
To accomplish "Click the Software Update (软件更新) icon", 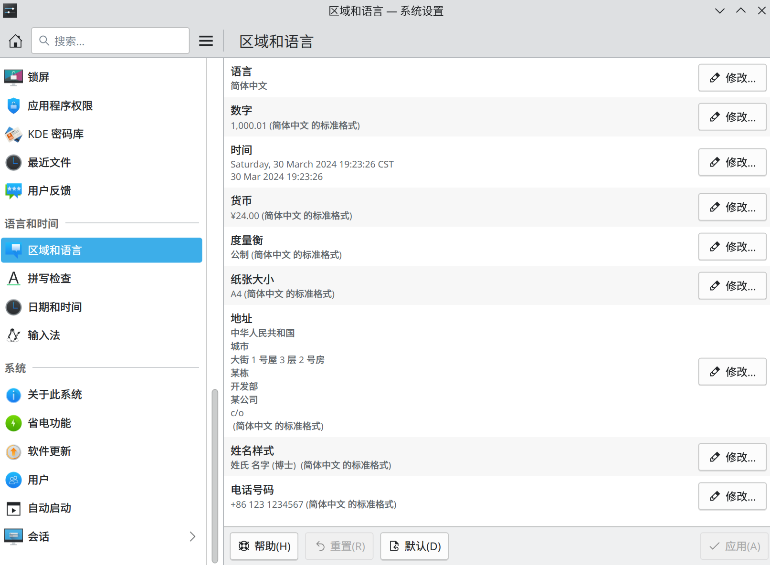I will click(x=13, y=451).
